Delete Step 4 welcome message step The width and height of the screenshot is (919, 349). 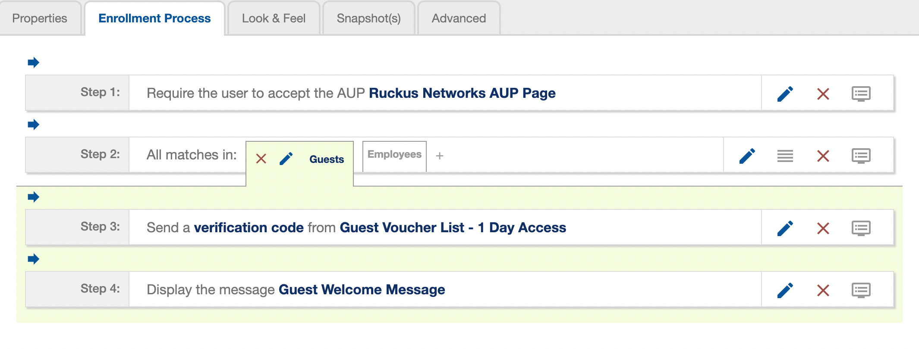(823, 290)
